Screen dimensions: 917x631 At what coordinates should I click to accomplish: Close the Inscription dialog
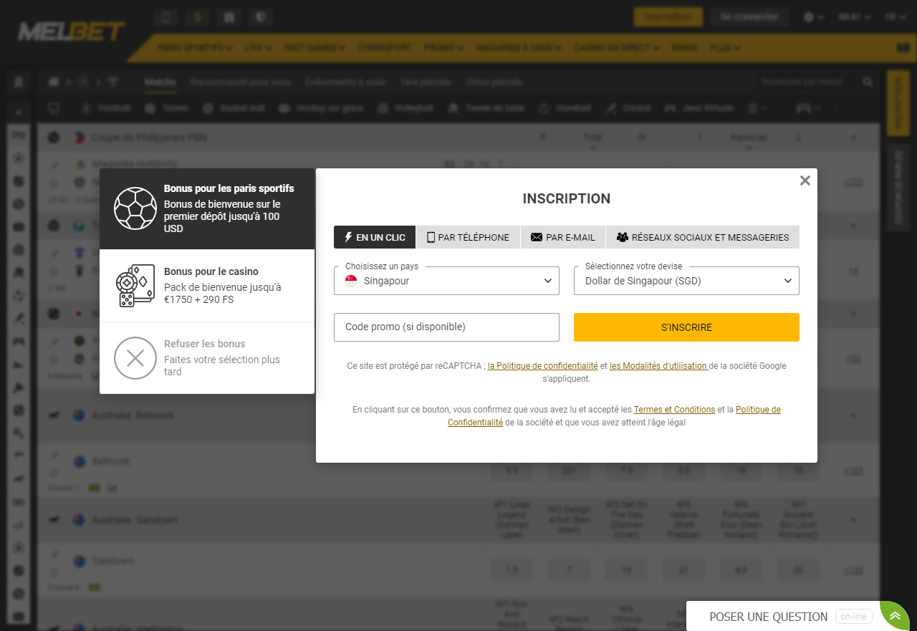pyautogui.click(x=805, y=180)
